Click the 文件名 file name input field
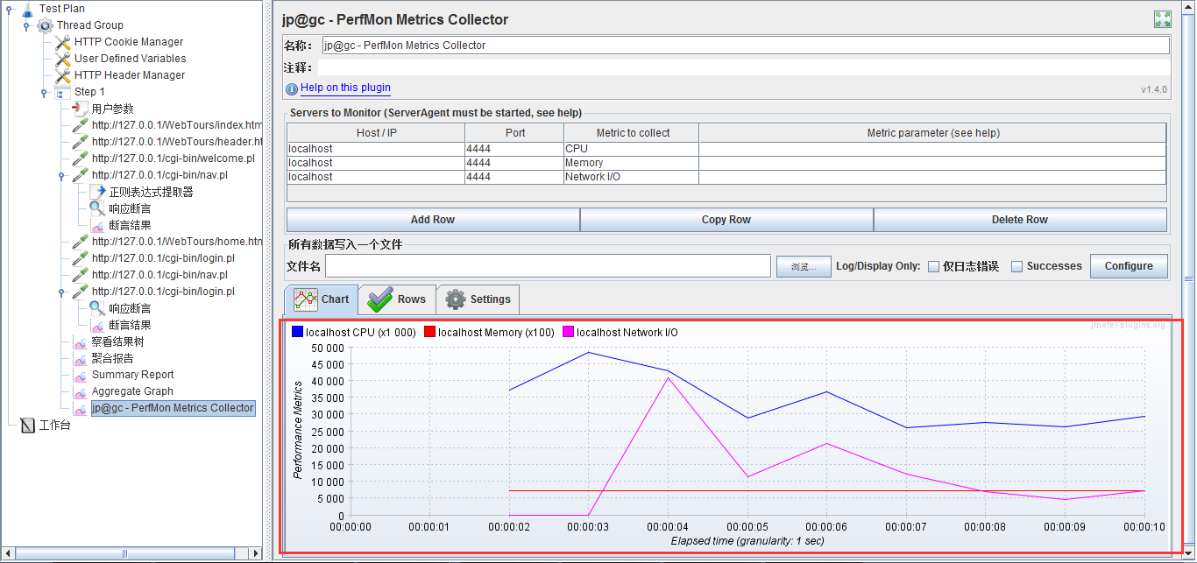 click(x=548, y=266)
